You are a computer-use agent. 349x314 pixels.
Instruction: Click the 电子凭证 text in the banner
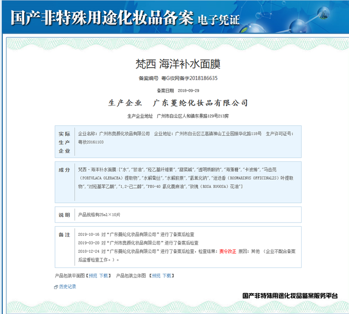218,20
